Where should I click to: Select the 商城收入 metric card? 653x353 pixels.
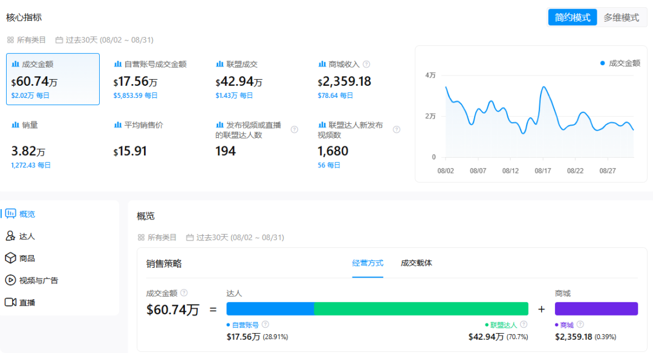pos(359,79)
